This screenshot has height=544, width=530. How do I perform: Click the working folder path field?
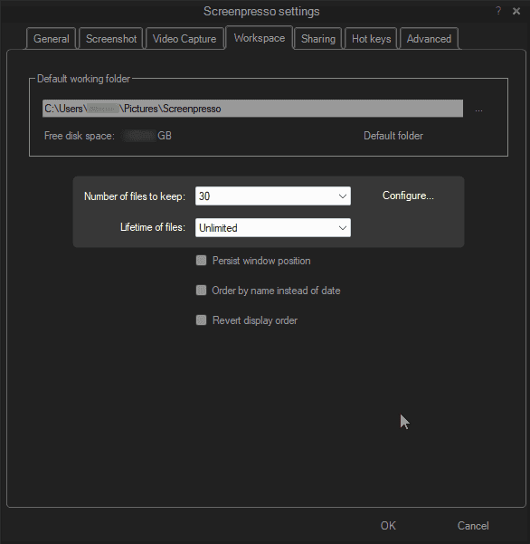[252, 109]
